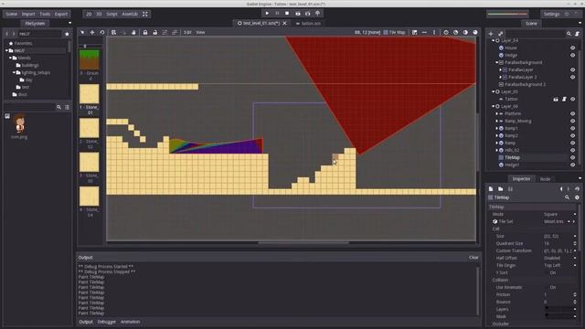Attach script icon in Scene dock header
The image size is (585, 329).
pyautogui.click(x=577, y=34)
